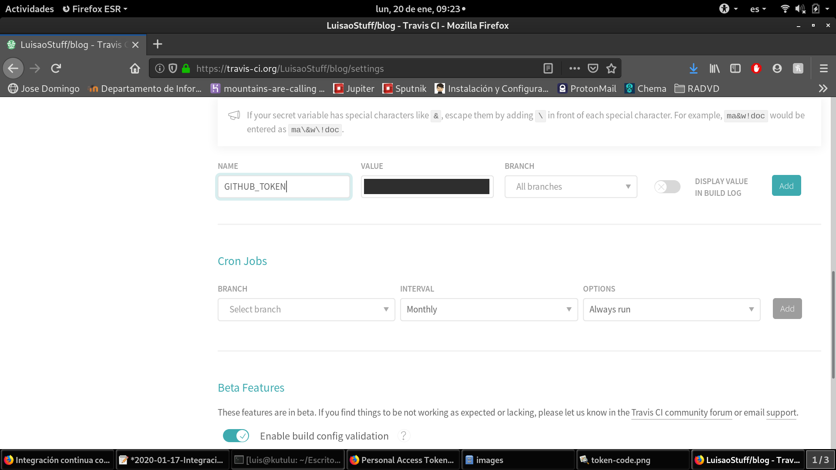
Task: Open the Library icon
Action: 714,68
